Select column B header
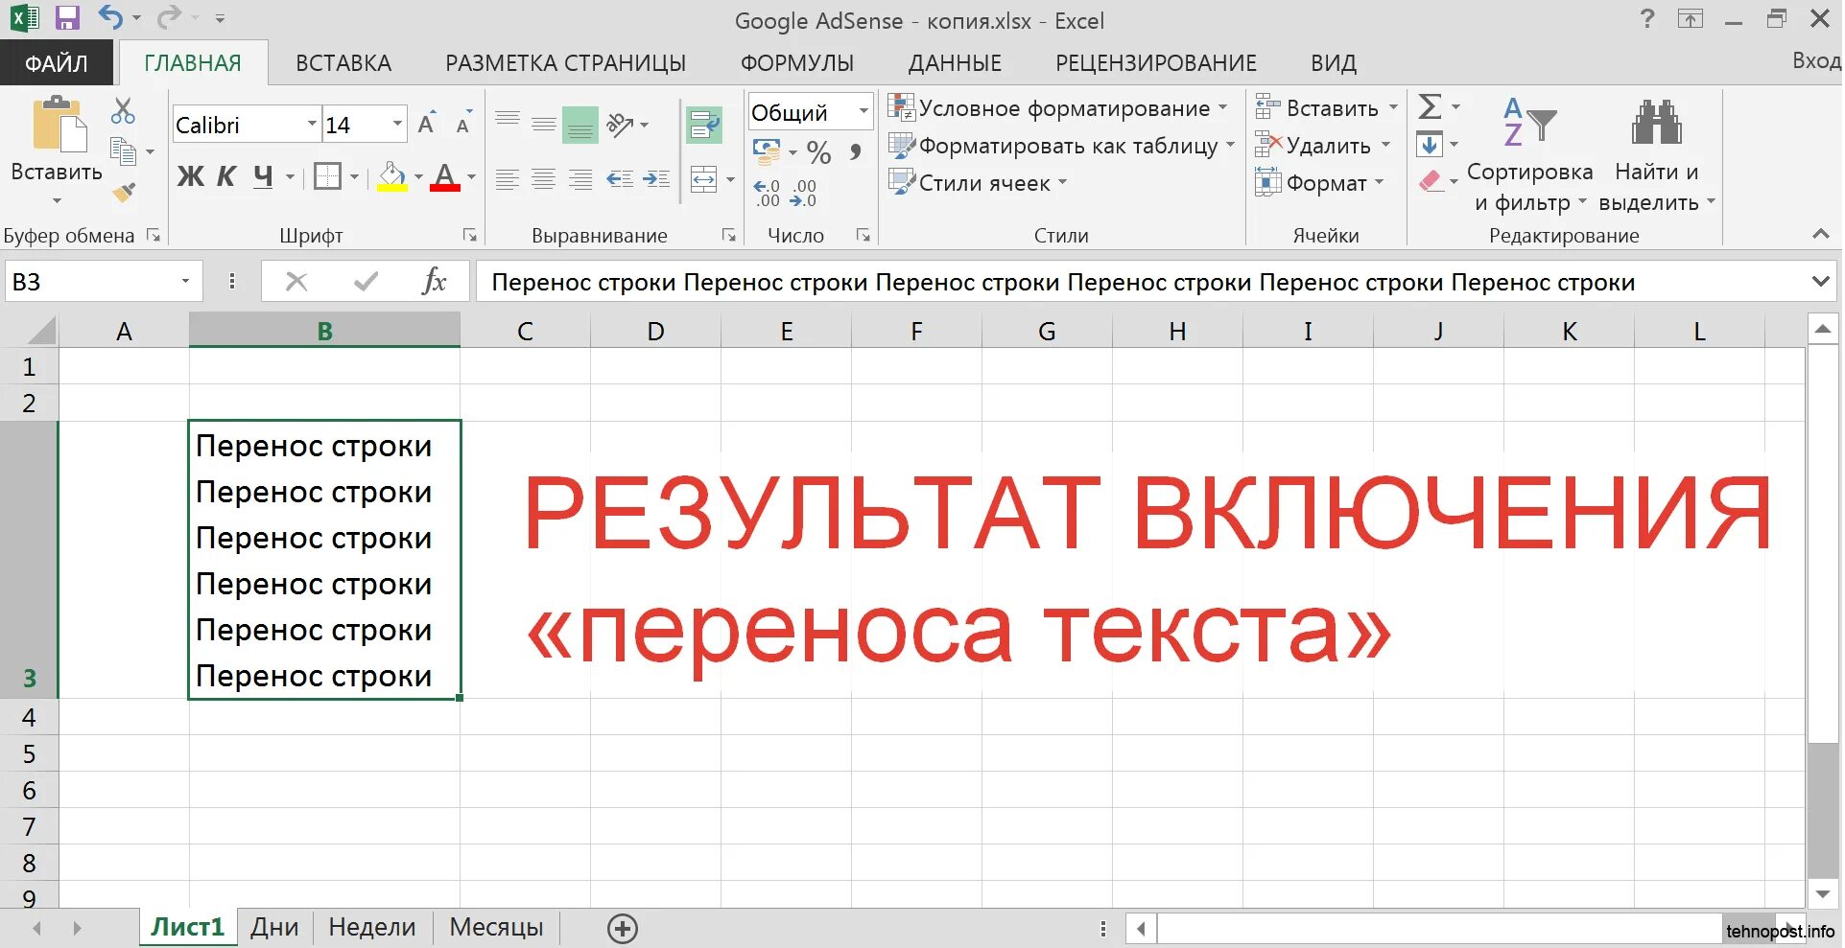 click(324, 331)
